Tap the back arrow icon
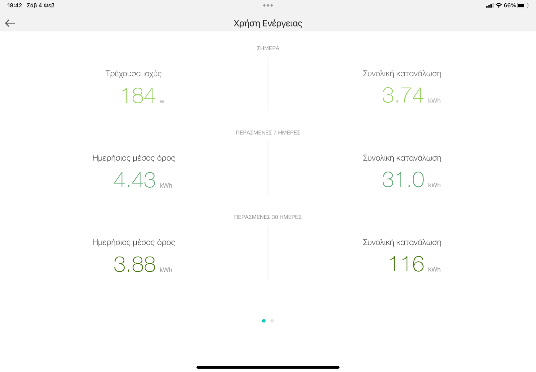The image size is (536, 372). (x=10, y=23)
